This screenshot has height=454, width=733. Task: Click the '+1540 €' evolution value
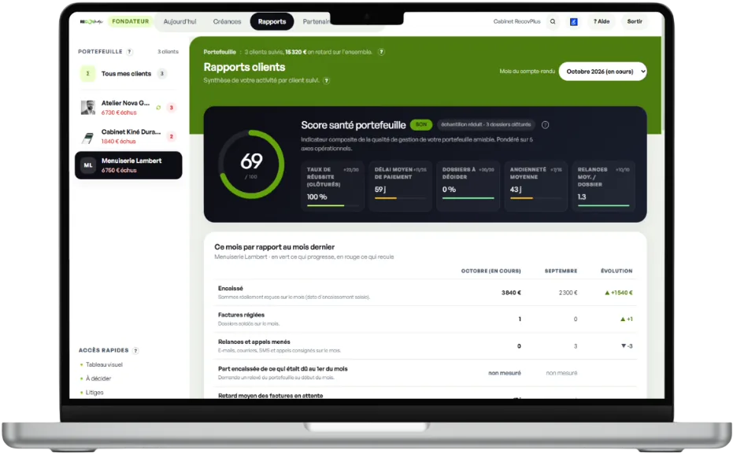click(619, 293)
